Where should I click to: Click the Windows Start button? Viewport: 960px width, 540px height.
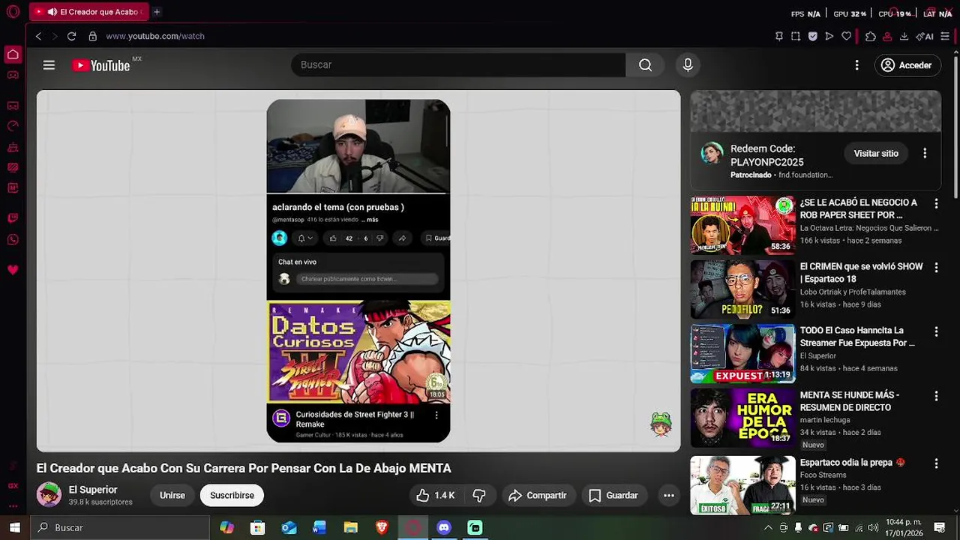[14, 527]
